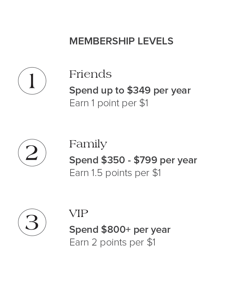Click the Friends level title
Viewport: 243px width, 288px height.
pos(90,74)
